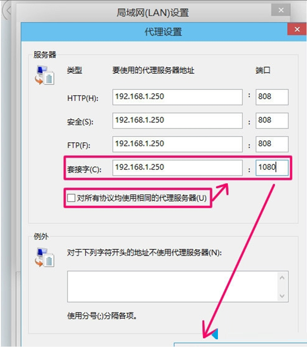Click the HTTP(H): label
This screenshot has width=307, height=347.
83,98
